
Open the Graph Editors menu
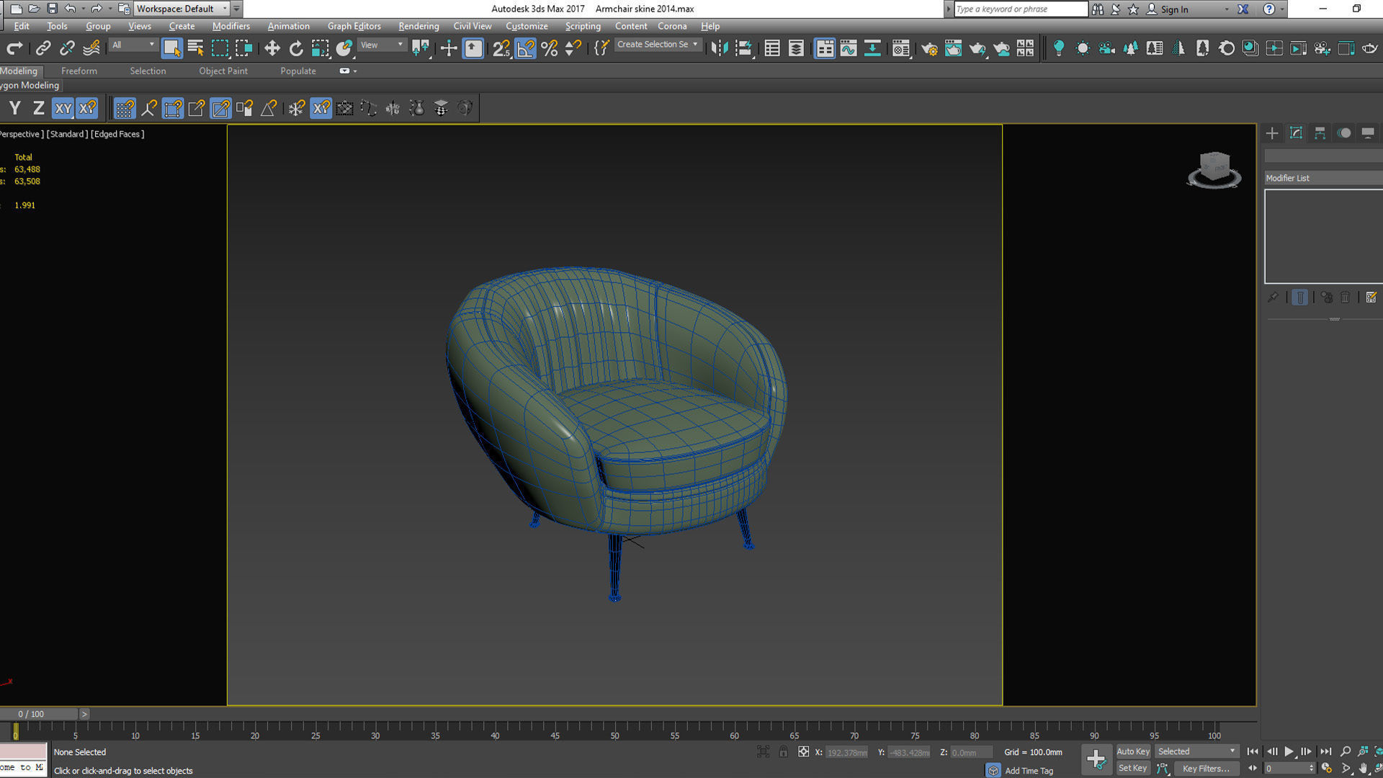click(354, 26)
